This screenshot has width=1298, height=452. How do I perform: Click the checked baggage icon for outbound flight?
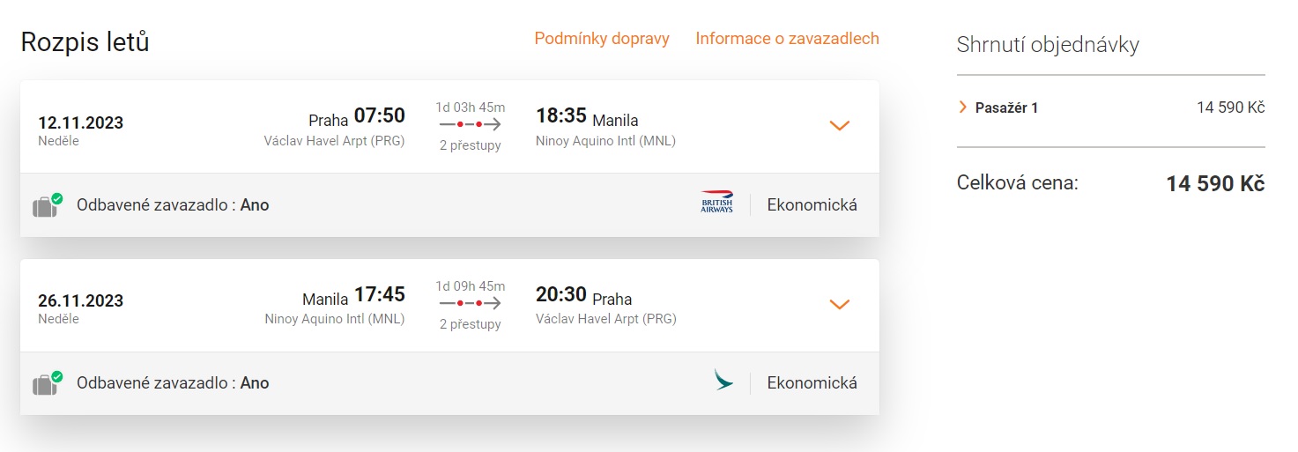tap(45, 205)
